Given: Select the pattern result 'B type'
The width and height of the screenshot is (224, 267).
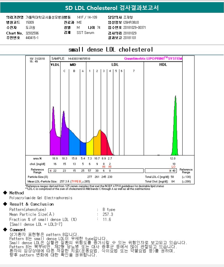Looking at the screenshot, I should (109, 210).
